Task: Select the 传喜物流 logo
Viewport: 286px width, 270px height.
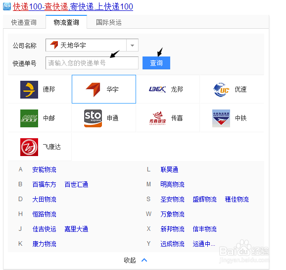Action: 157,118
